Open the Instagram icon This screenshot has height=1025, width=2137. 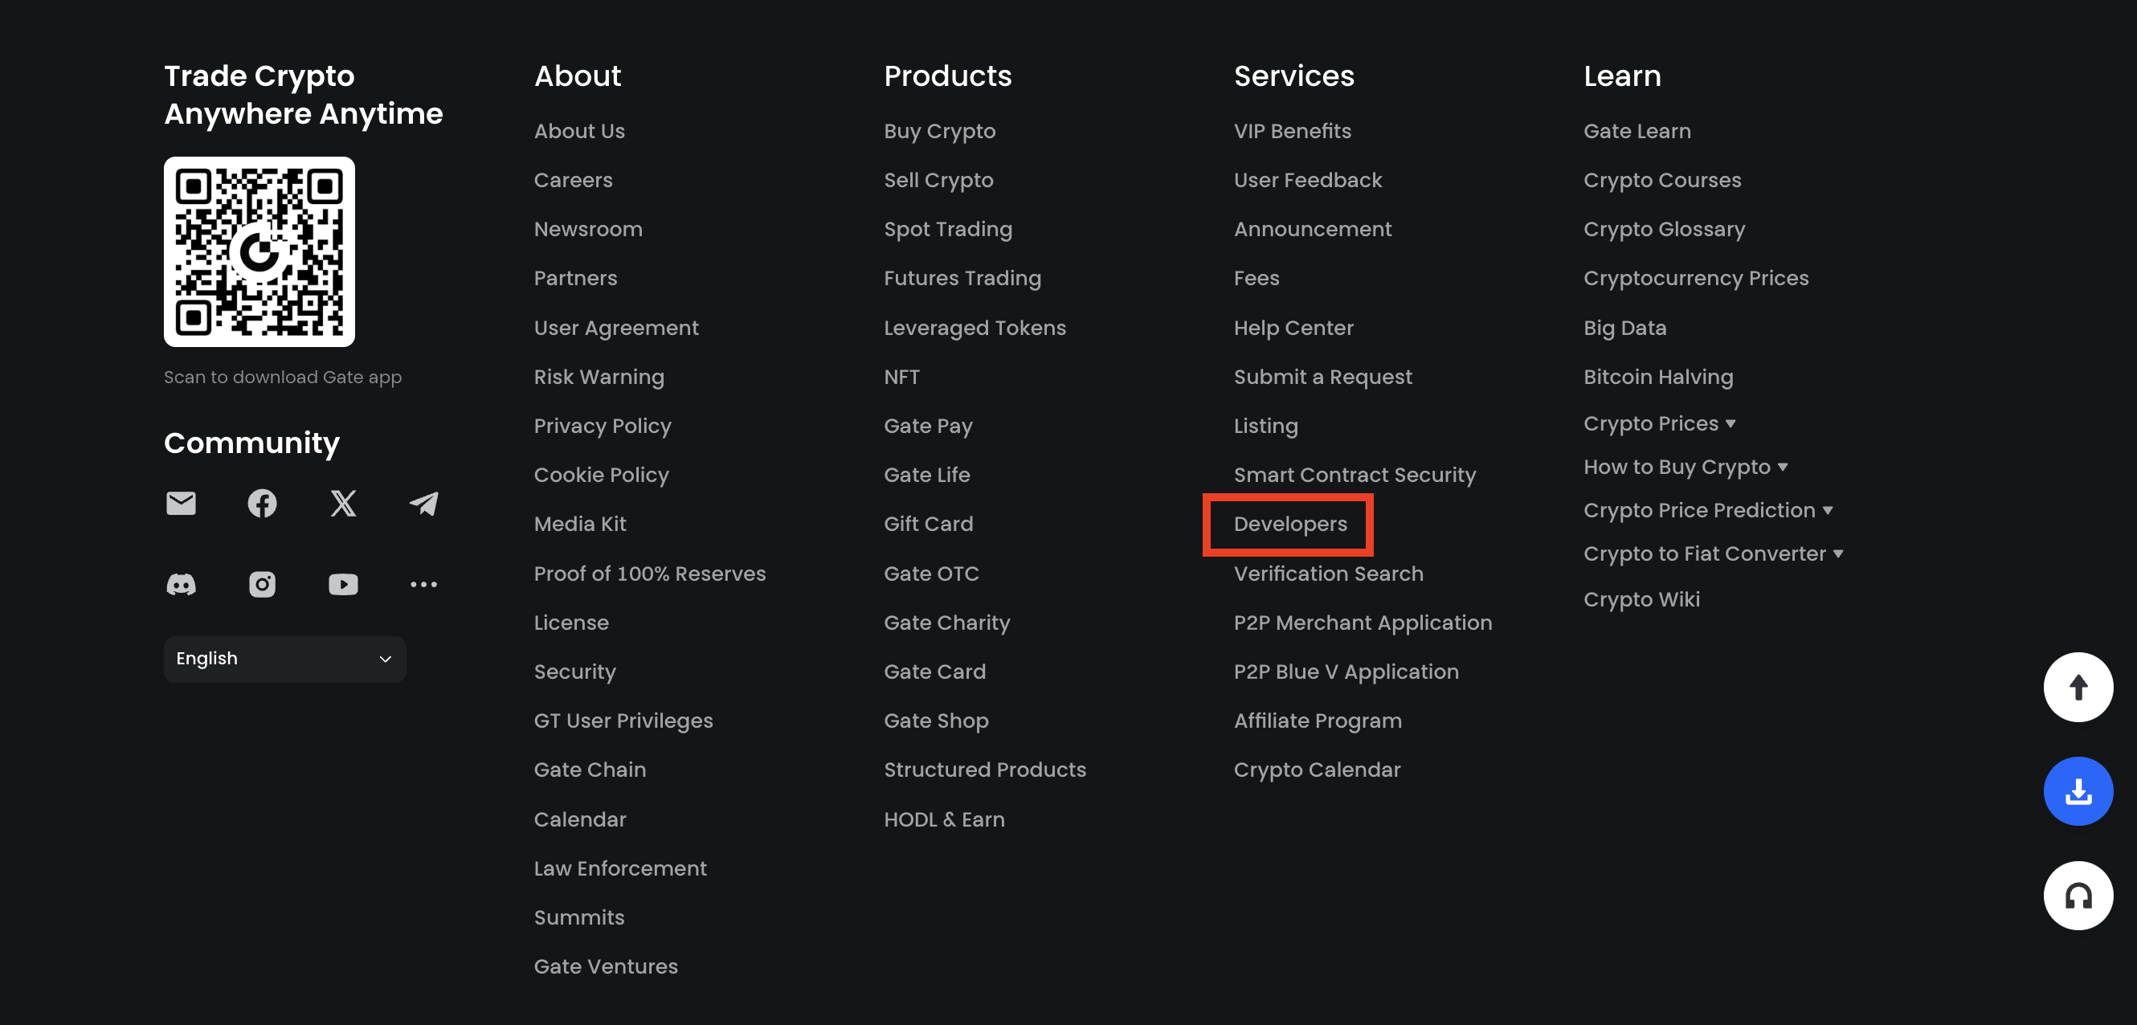[262, 585]
